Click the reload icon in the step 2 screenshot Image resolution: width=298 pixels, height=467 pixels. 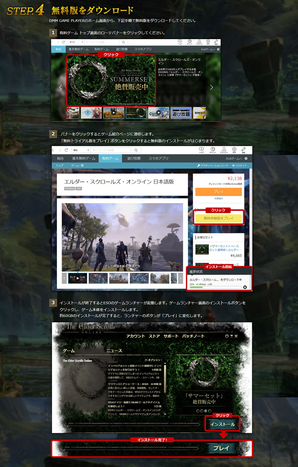(66, 150)
